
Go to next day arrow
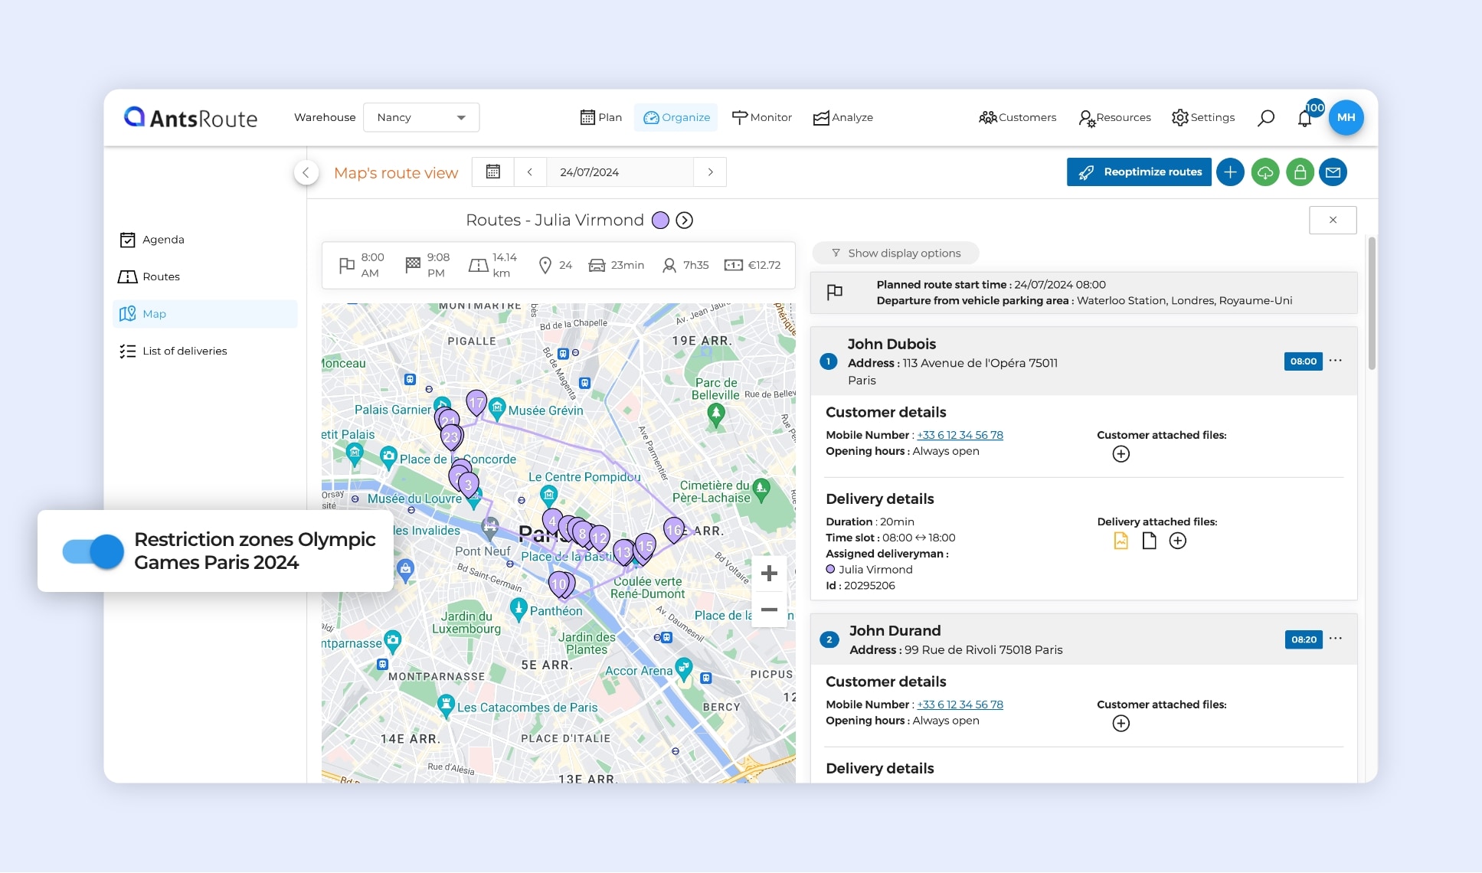coord(710,172)
